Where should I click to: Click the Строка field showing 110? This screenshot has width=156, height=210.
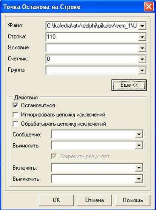[x=92, y=37]
